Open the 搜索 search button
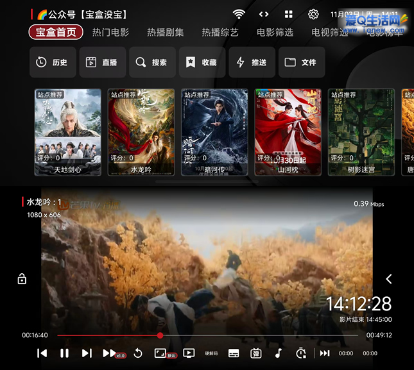This screenshot has width=414, height=370. [152, 62]
